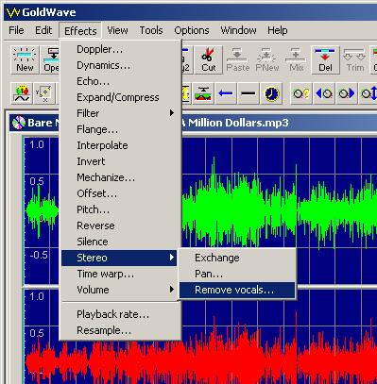Click the magnifier with question mark icon
Screen dimensions: 377x384
[301, 93]
